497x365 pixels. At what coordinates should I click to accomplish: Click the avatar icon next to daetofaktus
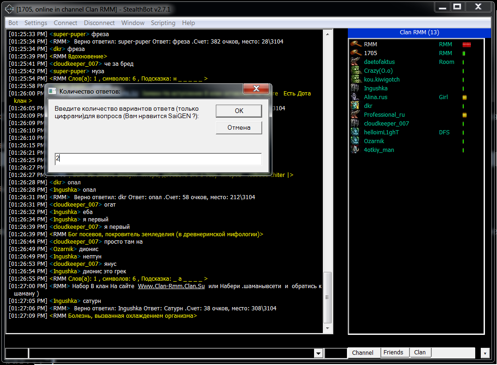click(x=355, y=62)
